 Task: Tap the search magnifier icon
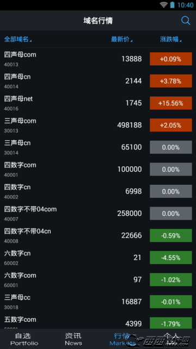click(x=186, y=21)
